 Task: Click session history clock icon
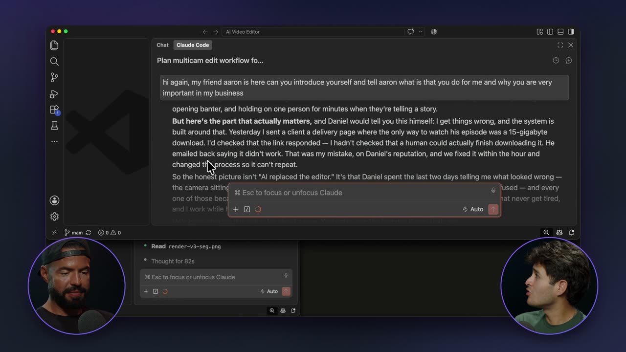point(556,61)
